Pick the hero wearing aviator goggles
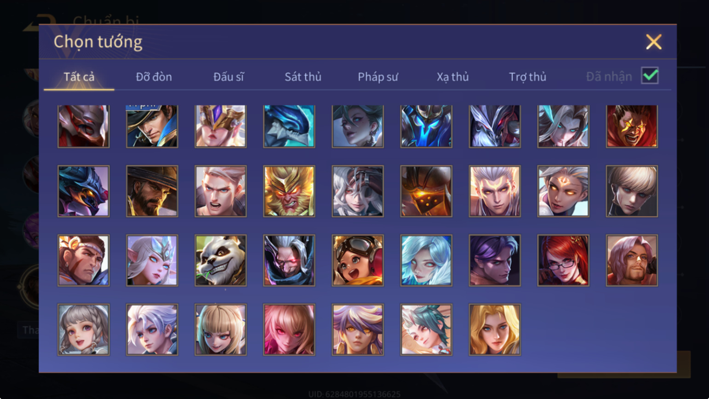The width and height of the screenshot is (709, 399). pos(358,260)
